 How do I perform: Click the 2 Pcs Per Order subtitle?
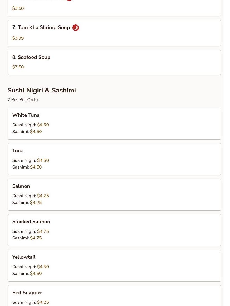pos(23,99)
